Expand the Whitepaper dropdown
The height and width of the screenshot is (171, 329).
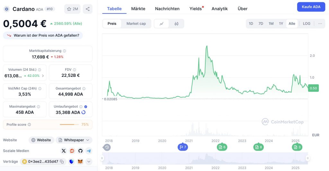click(74, 140)
